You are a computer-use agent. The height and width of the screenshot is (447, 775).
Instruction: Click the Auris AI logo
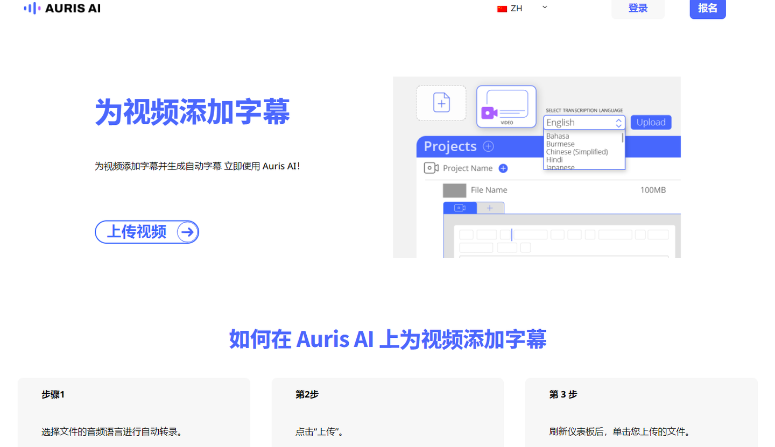[x=62, y=8]
